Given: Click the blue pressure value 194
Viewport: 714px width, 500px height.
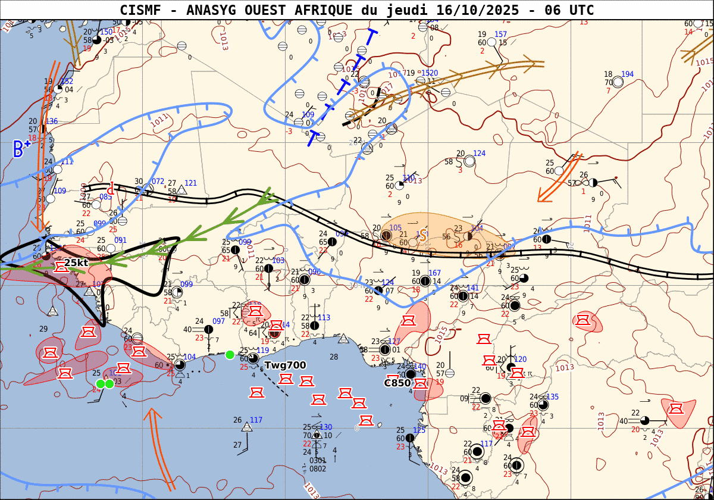Looking at the screenshot, I should click(628, 74).
